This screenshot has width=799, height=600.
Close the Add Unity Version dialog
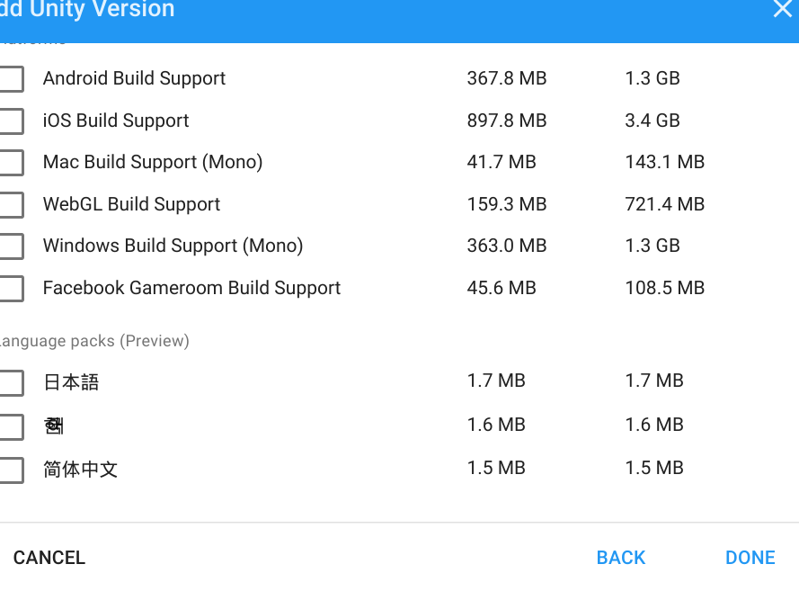pos(782,10)
